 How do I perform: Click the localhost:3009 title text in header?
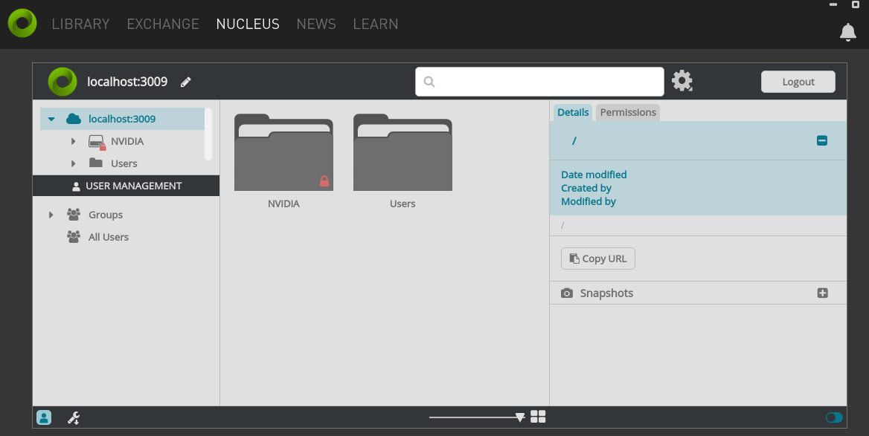coord(127,82)
